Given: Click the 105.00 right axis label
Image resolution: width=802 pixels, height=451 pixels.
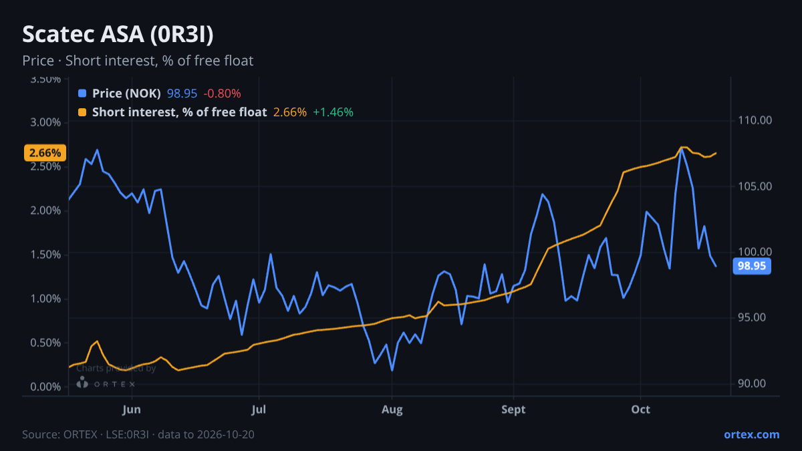Looking at the screenshot, I should 756,186.
